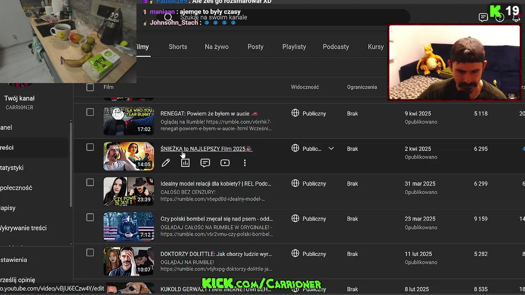Open analytics icon for ŚNIEŻKA video
Image resolution: width=525 pixels, height=295 pixels.
click(x=185, y=163)
